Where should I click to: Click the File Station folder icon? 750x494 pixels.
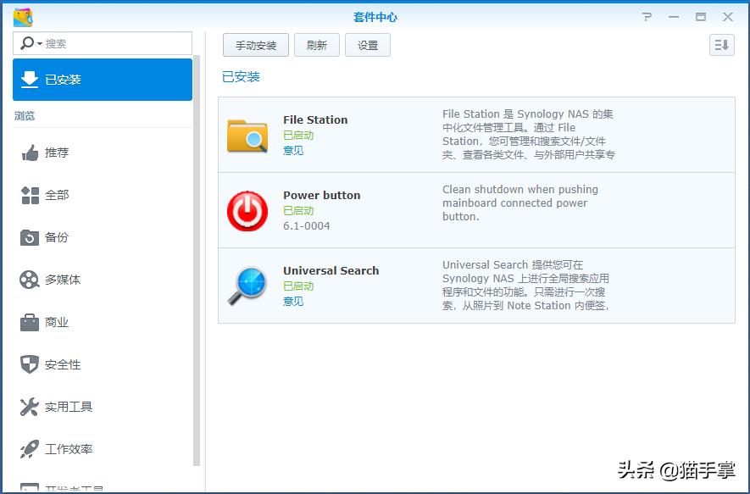[247, 136]
